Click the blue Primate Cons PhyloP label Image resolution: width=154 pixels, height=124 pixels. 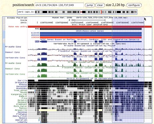coord(13,47)
